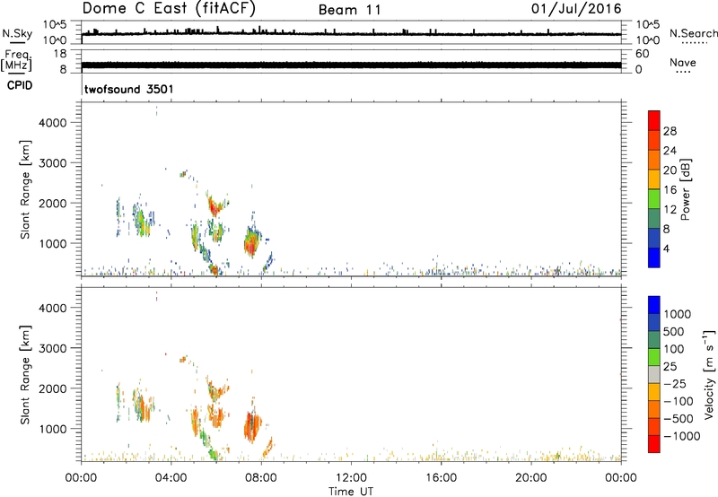Click the "24" label on Power colorbar
This screenshot has height=497, width=718.
click(670, 151)
